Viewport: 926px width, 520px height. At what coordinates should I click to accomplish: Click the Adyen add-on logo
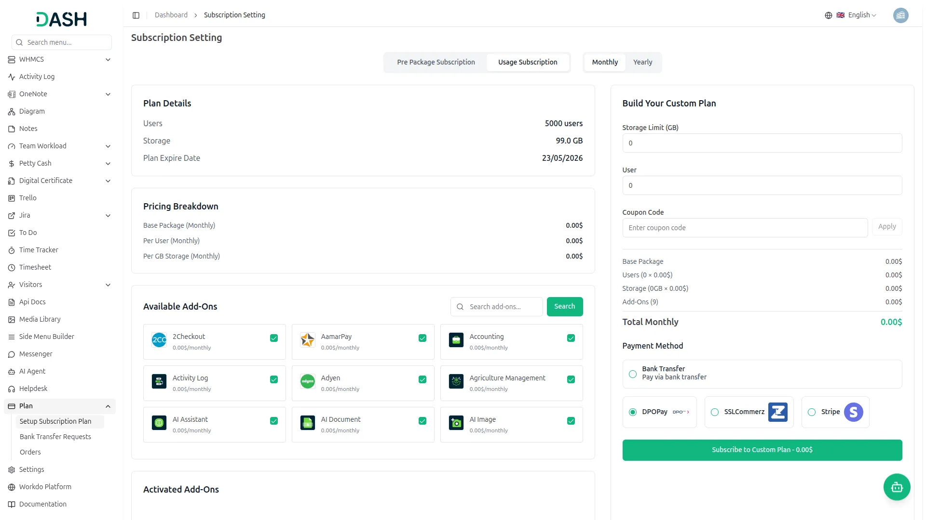308,381
